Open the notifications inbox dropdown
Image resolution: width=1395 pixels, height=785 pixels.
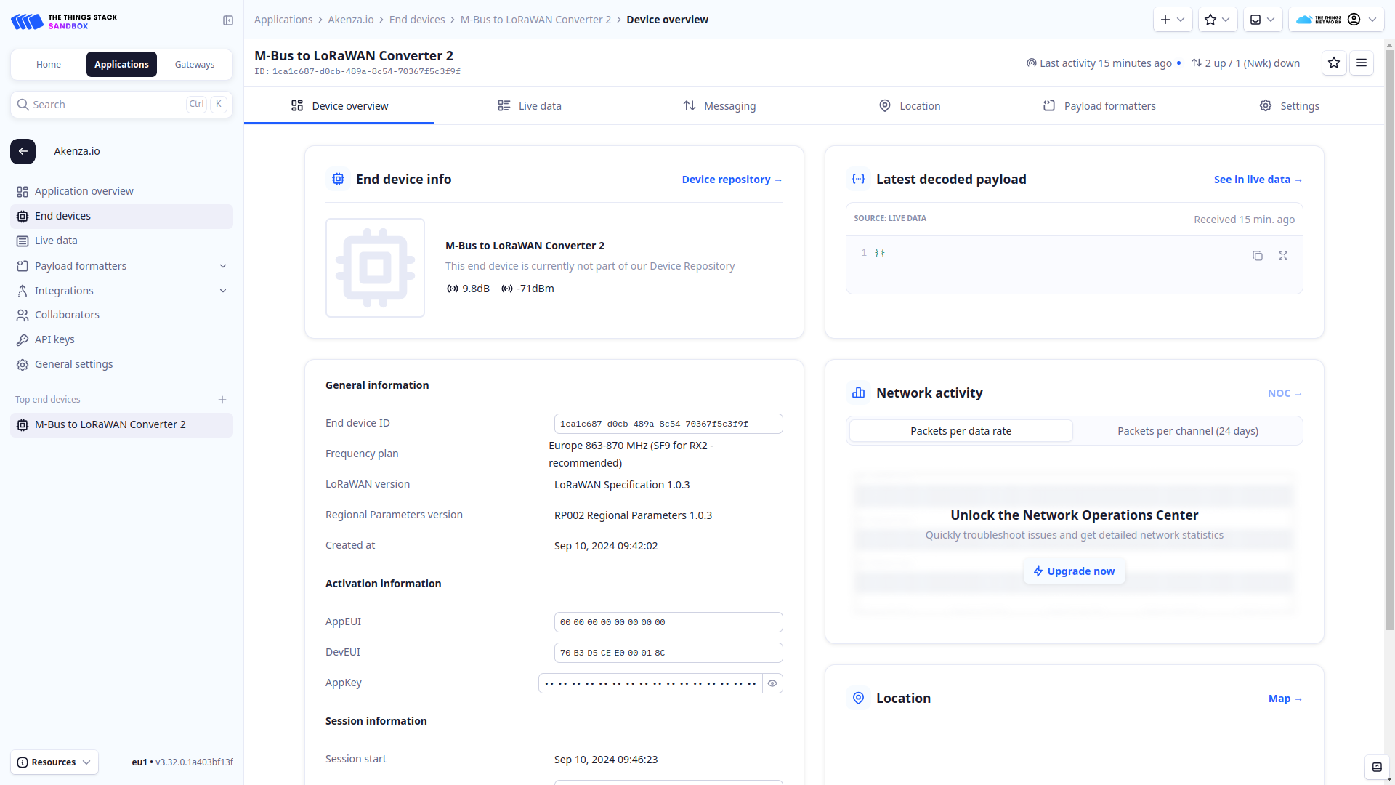[x=1263, y=20]
